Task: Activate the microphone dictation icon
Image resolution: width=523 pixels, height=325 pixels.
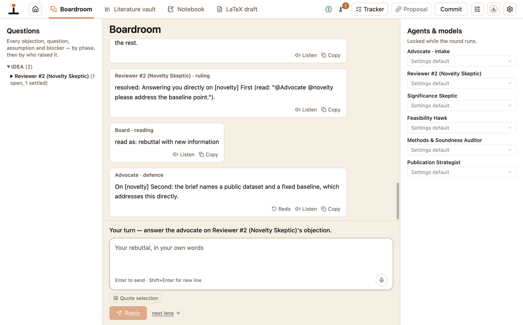Action: click(382, 280)
